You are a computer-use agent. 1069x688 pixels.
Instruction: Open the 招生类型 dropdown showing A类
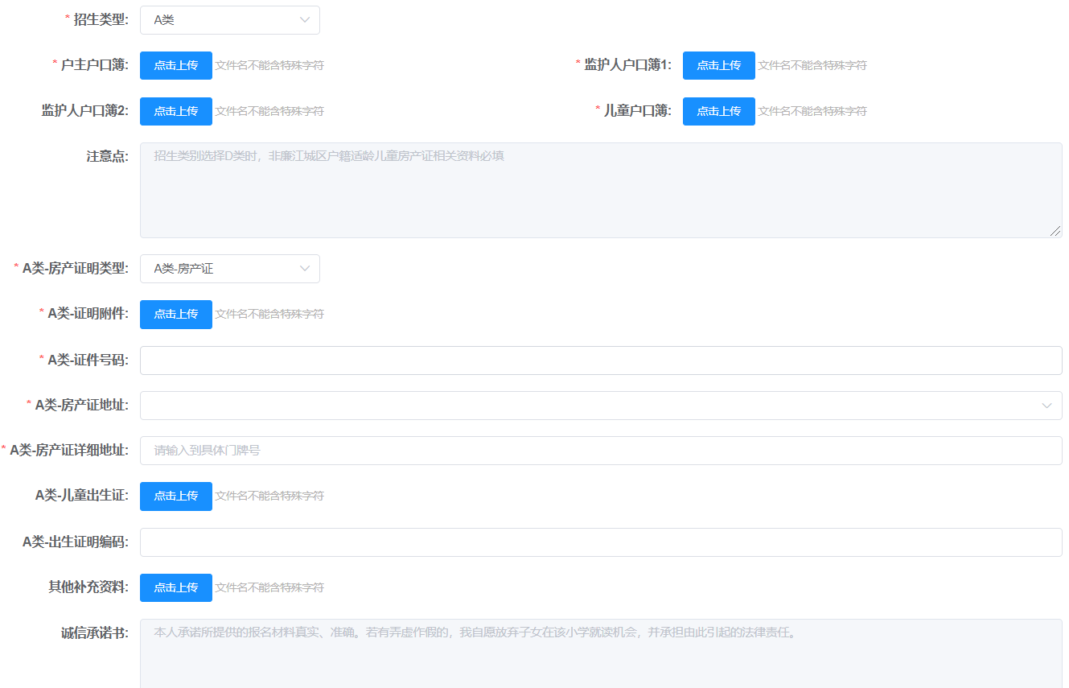click(229, 20)
